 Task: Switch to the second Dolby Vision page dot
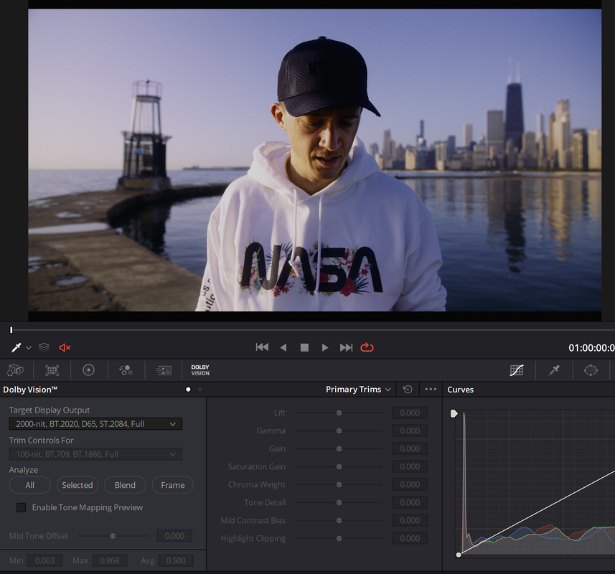click(200, 390)
